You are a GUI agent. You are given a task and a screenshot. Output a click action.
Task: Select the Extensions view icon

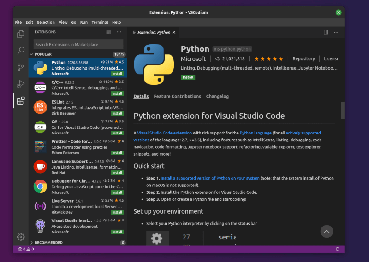21,101
